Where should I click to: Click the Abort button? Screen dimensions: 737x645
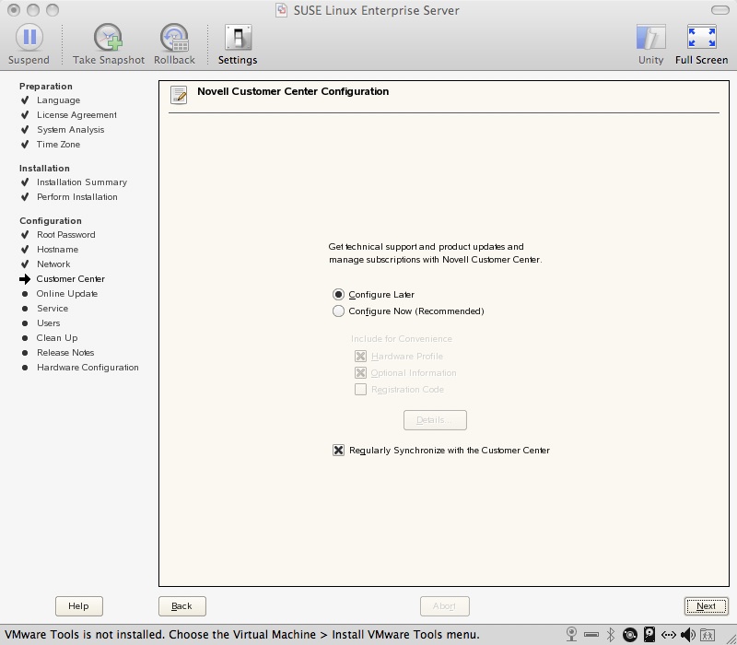pyautogui.click(x=445, y=606)
